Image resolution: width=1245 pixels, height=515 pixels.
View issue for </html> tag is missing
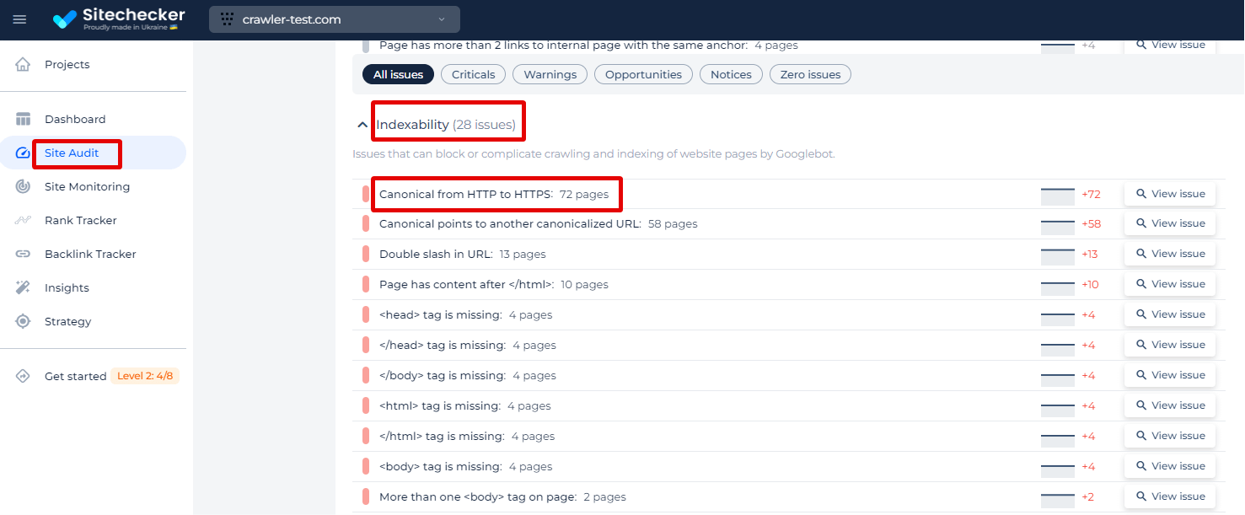tap(1170, 436)
